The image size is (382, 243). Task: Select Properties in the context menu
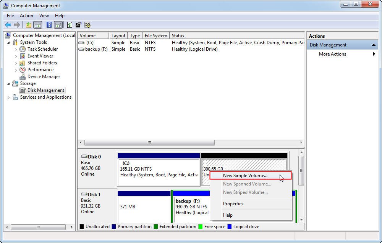click(x=251, y=204)
